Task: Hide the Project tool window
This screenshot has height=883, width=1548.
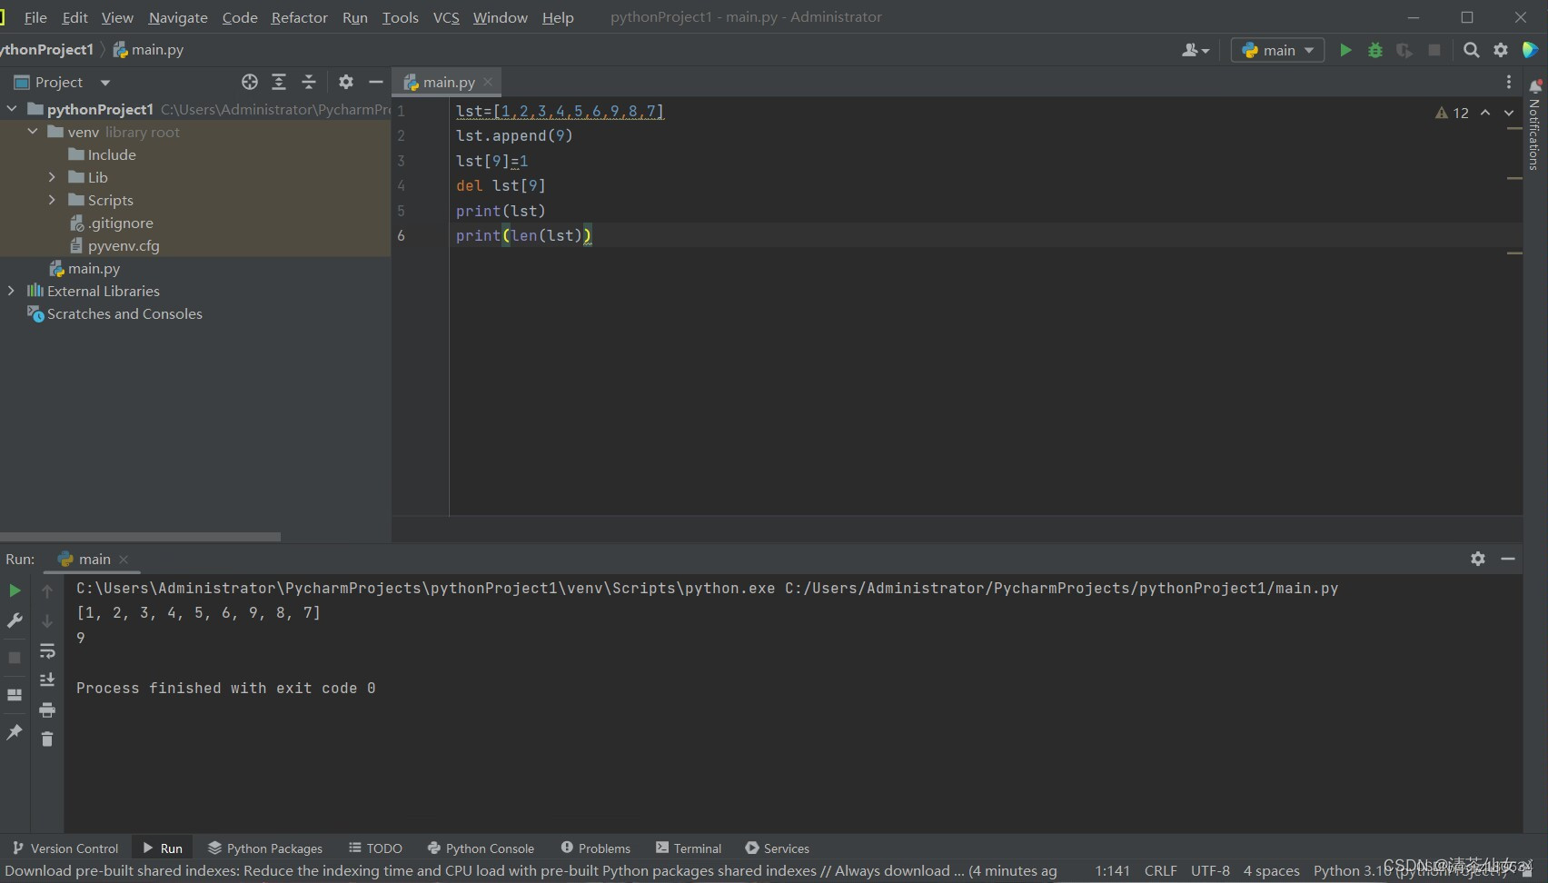Action: pyautogui.click(x=376, y=82)
